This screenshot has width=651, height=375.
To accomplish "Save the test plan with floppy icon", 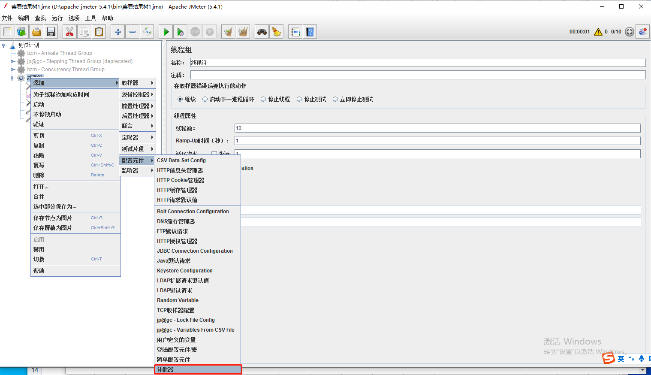I will [51, 32].
